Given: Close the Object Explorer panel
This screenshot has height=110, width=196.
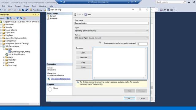Looking at the screenshot, I should point(38,14).
